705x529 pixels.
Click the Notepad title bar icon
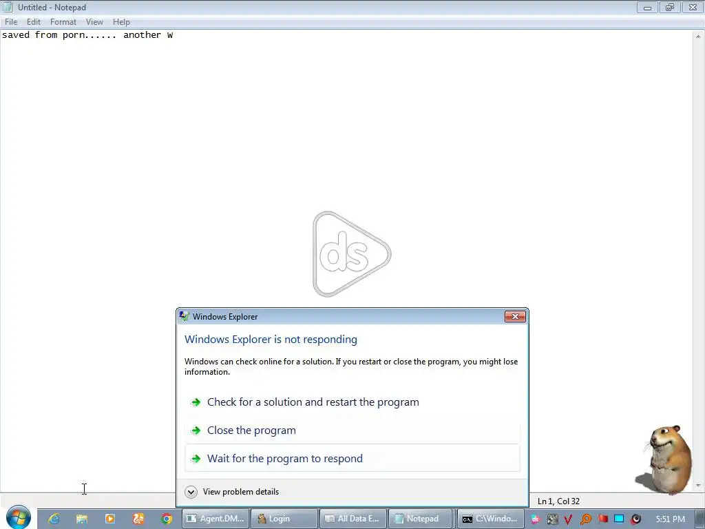pos(8,7)
